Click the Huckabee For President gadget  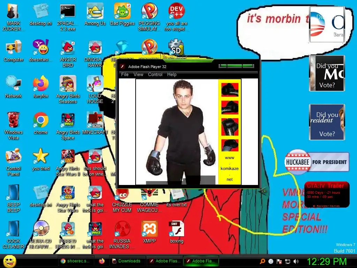[x=317, y=162]
